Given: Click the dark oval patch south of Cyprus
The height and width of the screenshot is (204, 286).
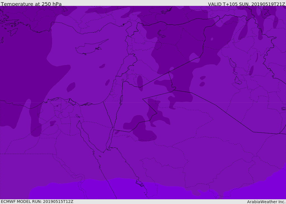Looking at the screenshot, I should point(102,66).
